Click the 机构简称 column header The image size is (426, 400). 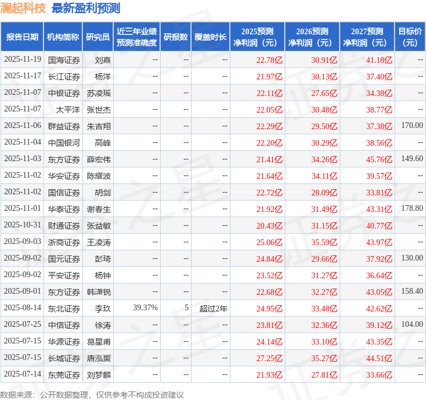coord(63,37)
